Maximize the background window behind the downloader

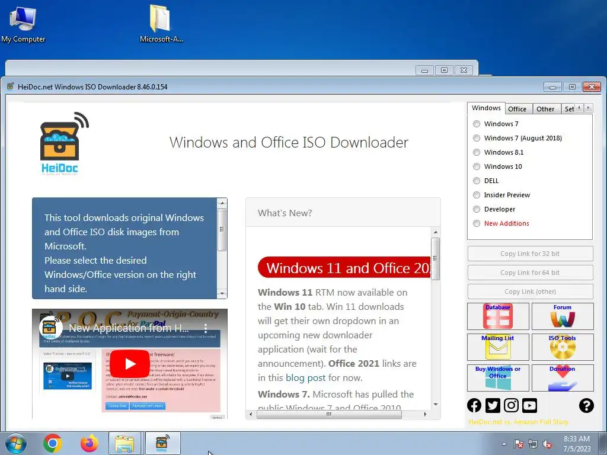444,70
